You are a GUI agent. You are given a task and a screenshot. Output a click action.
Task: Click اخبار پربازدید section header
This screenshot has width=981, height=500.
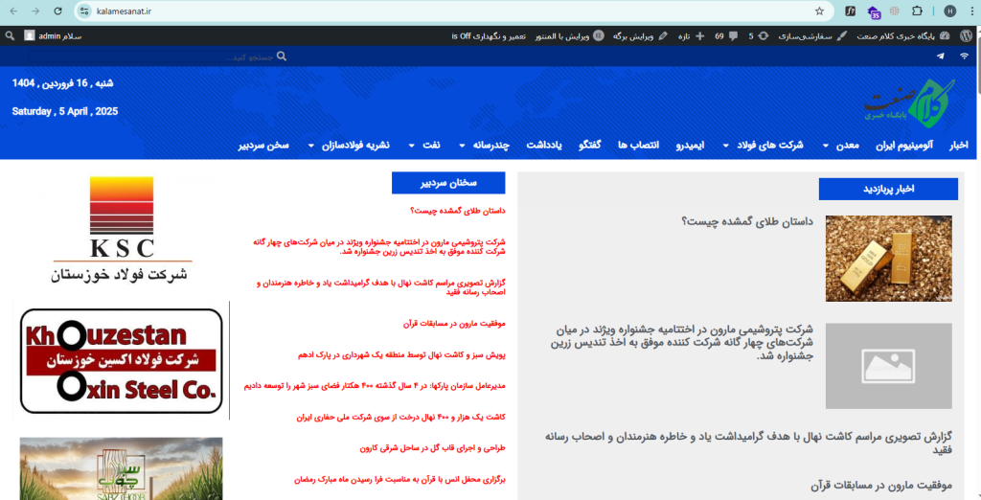tap(888, 189)
